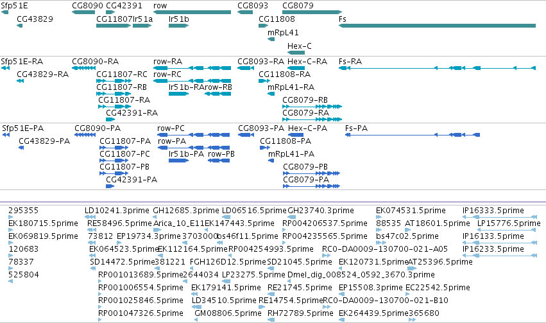This screenshot has height=323, width=546.
Task: Click the CG8079-PA protein feature
Action: [311, 186]
